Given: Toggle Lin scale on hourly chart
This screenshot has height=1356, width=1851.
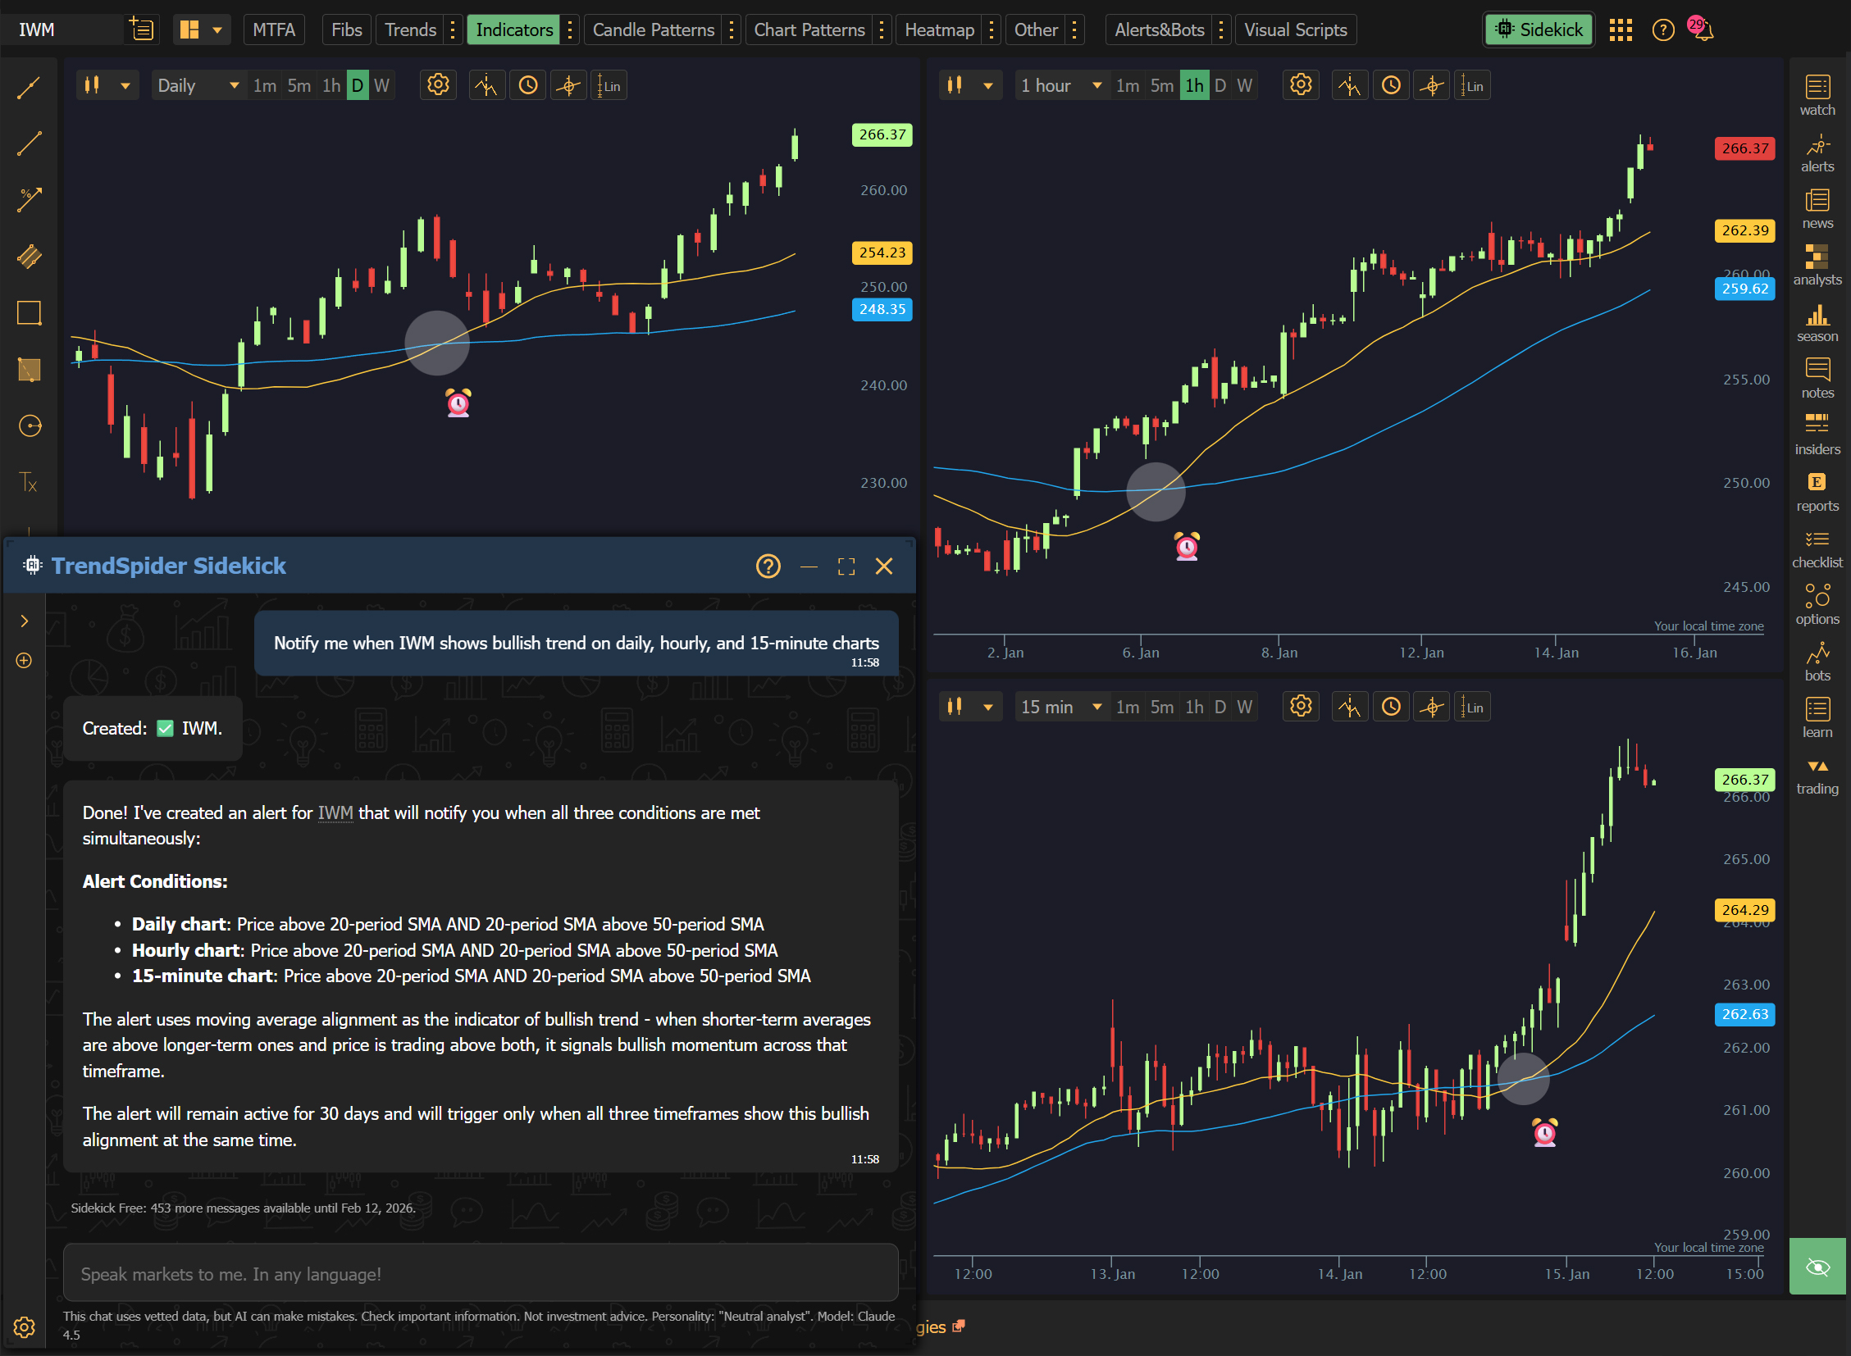Looking at the screenshot, I should click(x=1471, y=85).
